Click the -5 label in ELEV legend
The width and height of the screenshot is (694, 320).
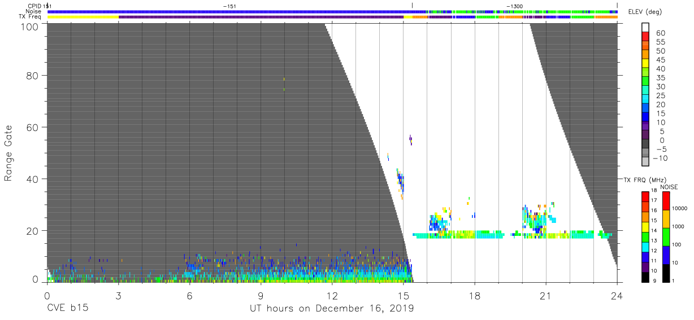(x=663, y=149)
